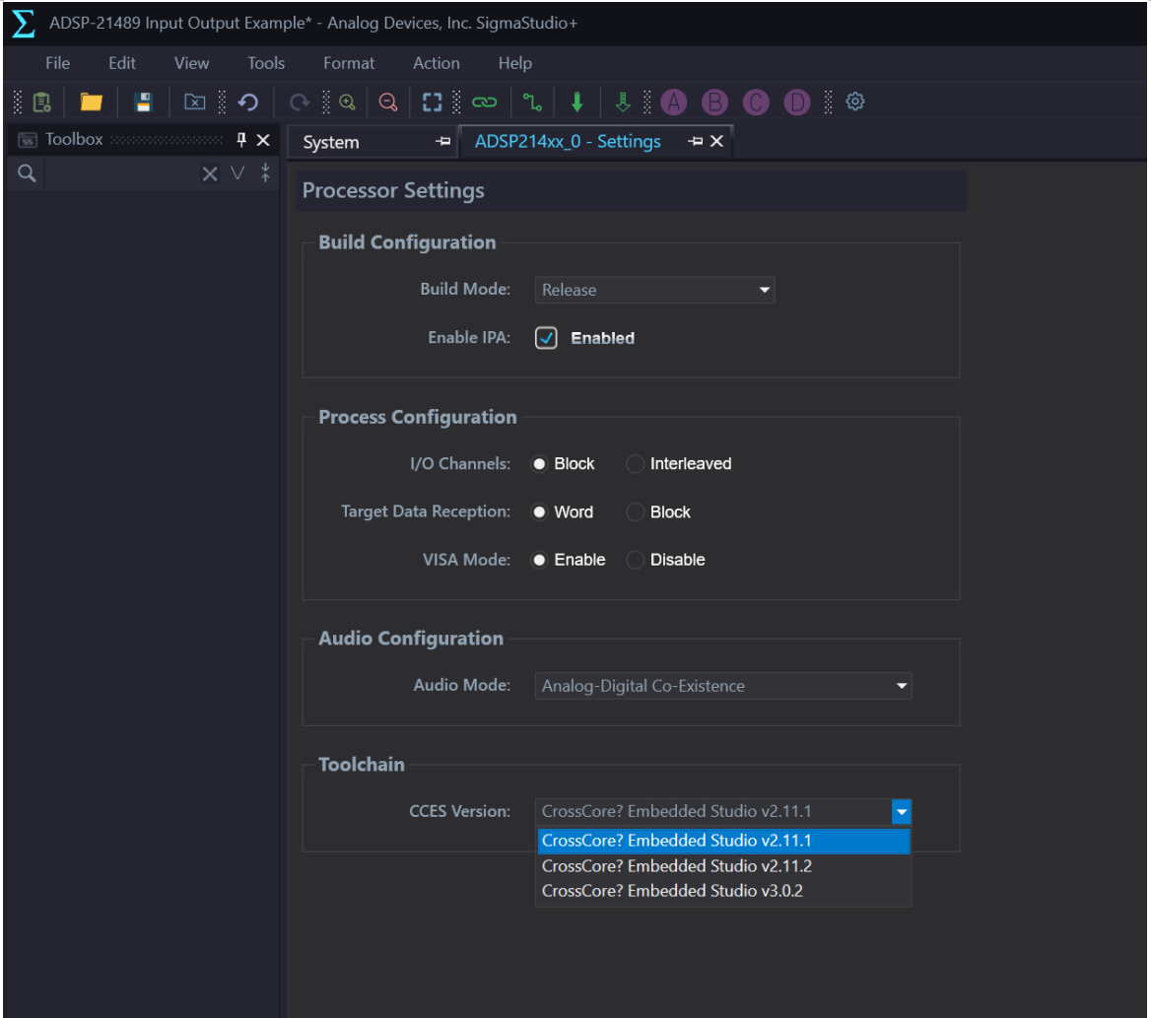Click the Toolbox search magnifier icon
Screen dimensions: 1151x1018
tap(27, 173)
